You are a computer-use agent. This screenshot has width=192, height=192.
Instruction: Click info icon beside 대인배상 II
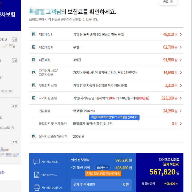34,47
